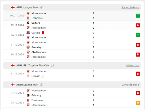Click the Grimsby team crest
The width and height of the screenshot is (145, 110).
[x=28, y=95]
